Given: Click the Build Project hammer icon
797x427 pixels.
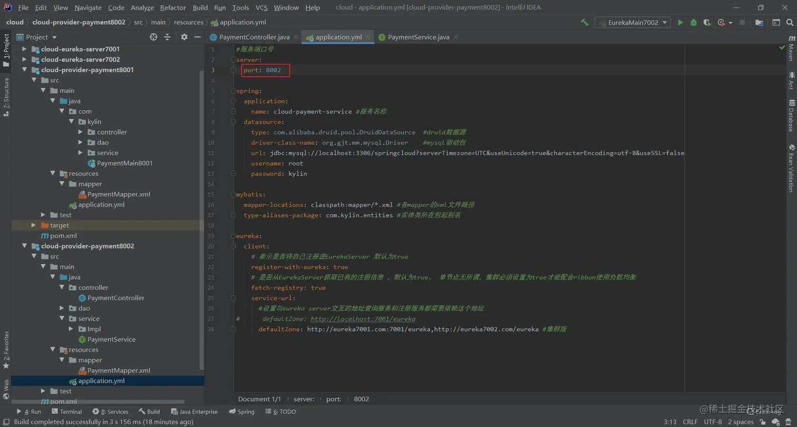Looking at the screenshot, I should click(585, 23).
